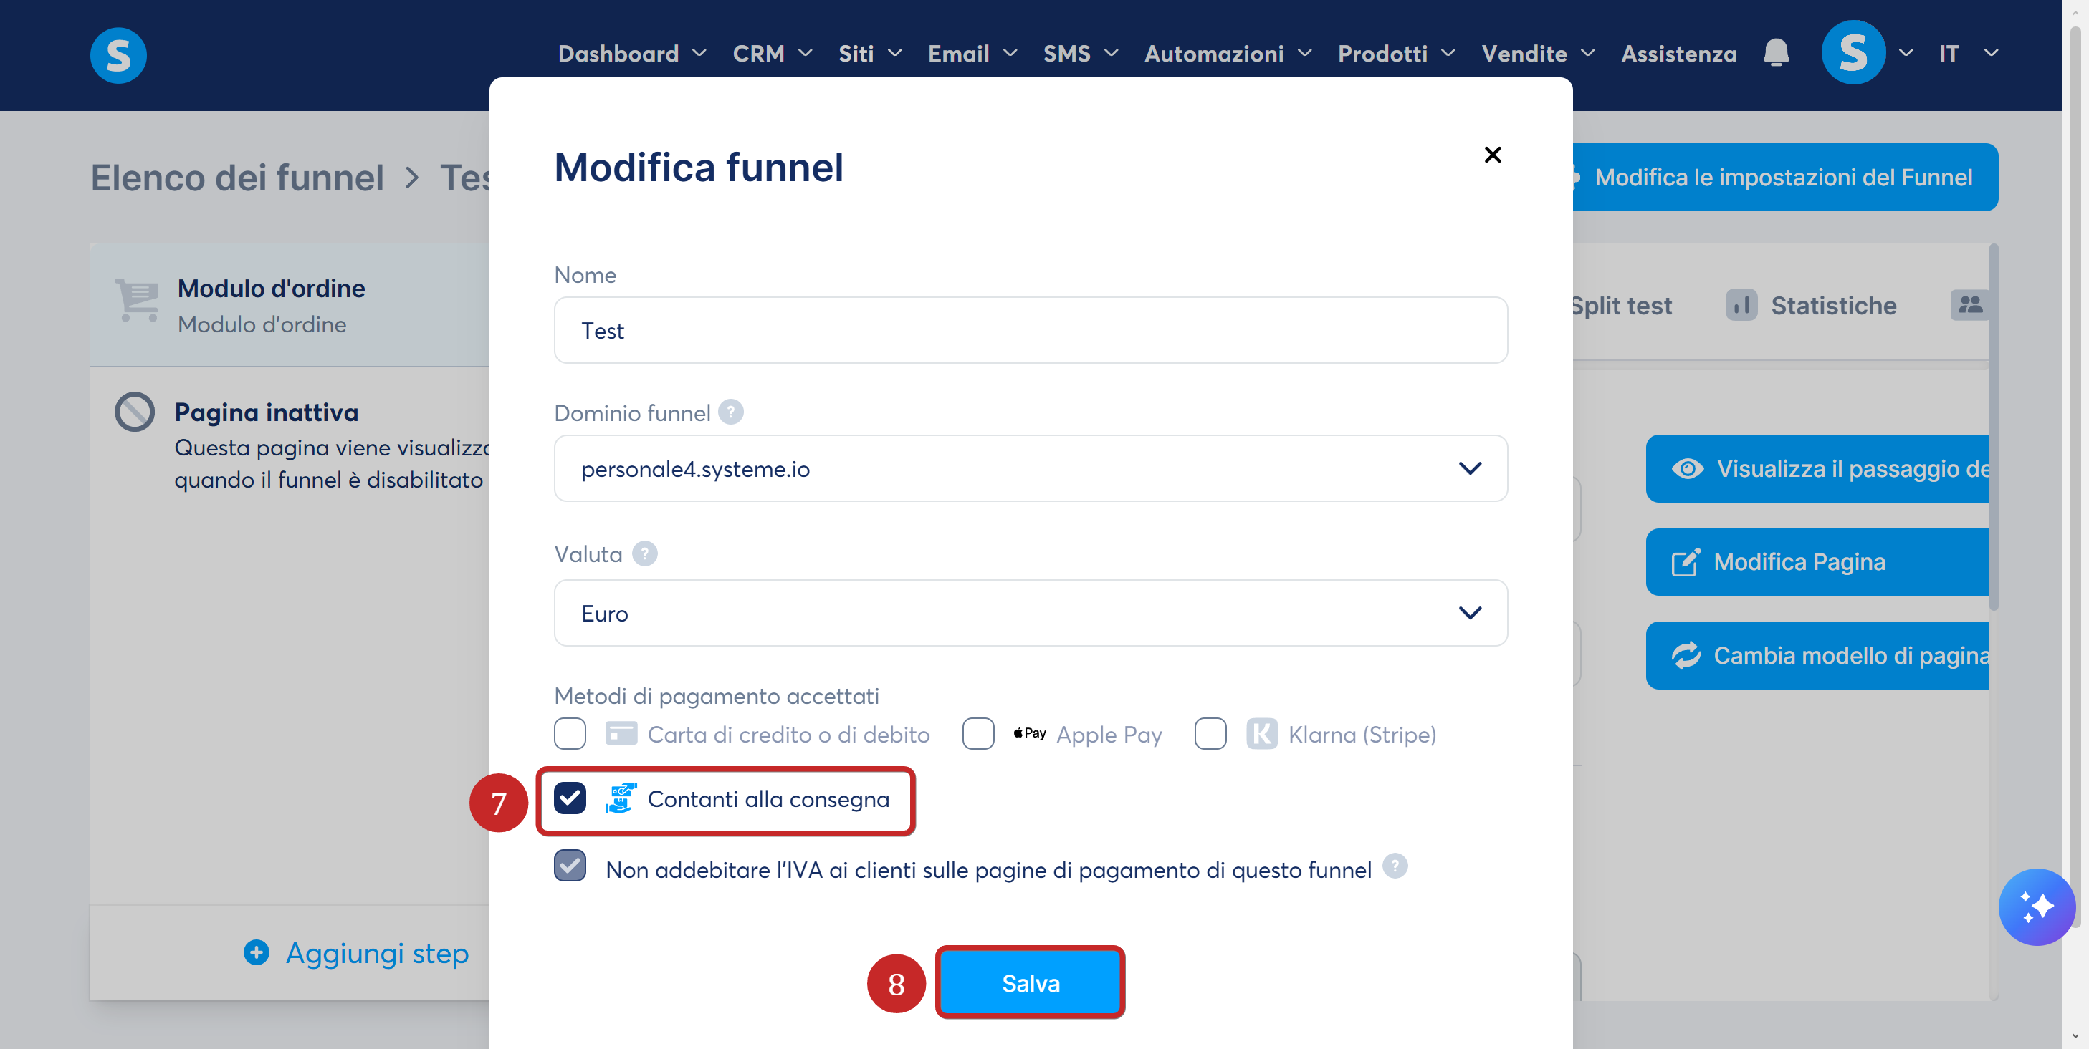
Task: Click the Salva button
Action: (x=1030, y=982)
